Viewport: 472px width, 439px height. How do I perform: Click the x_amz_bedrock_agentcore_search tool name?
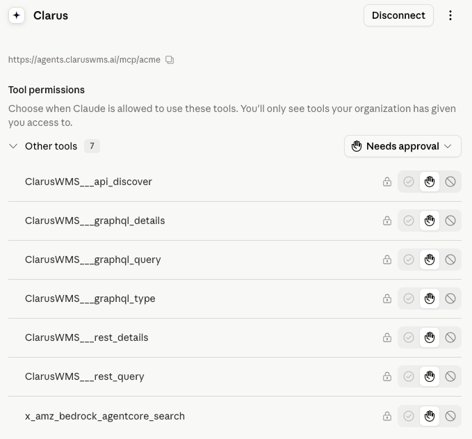click(105, 417)
